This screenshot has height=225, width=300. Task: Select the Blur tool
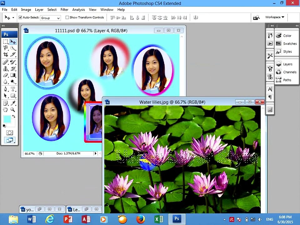(x=6, y=82)
